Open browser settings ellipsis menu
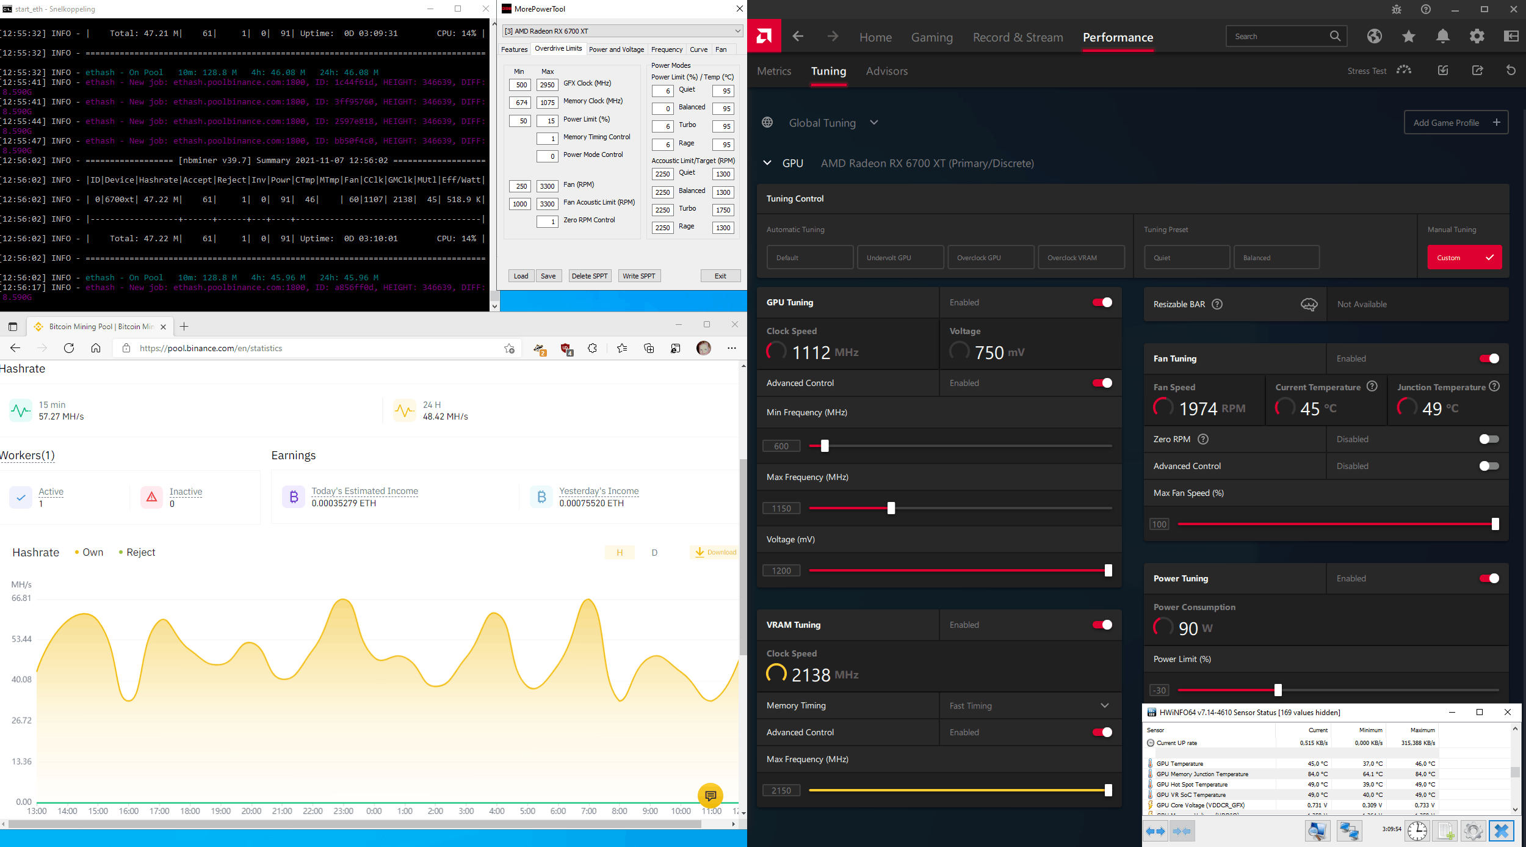Image resolution: width=1526 pixels, height=847 pixels. tap(732, 348)
